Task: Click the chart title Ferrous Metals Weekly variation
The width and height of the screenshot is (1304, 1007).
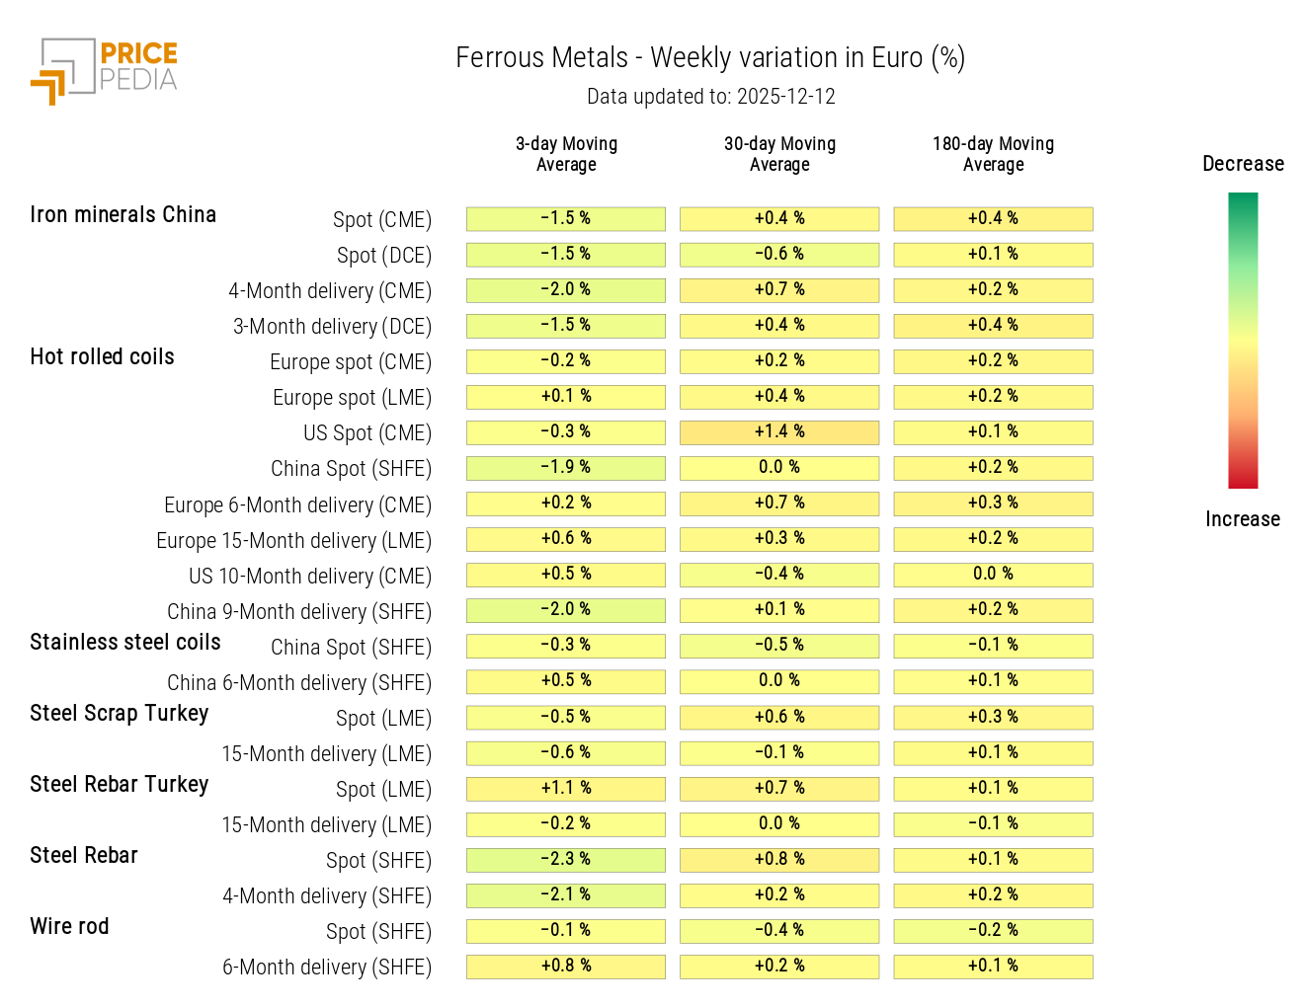Action: point(710,58)
